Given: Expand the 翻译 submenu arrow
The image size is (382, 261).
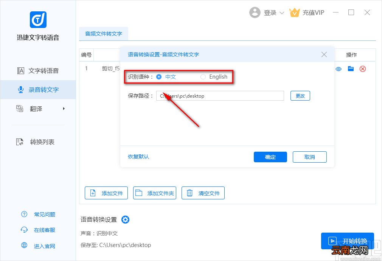Looking at the screenshot, I should (64, 109).
